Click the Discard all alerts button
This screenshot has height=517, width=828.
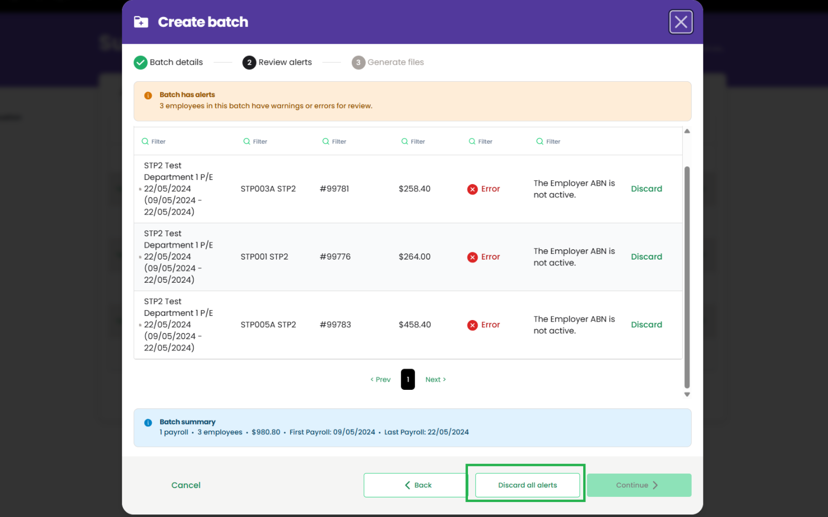tap(527, 485)
